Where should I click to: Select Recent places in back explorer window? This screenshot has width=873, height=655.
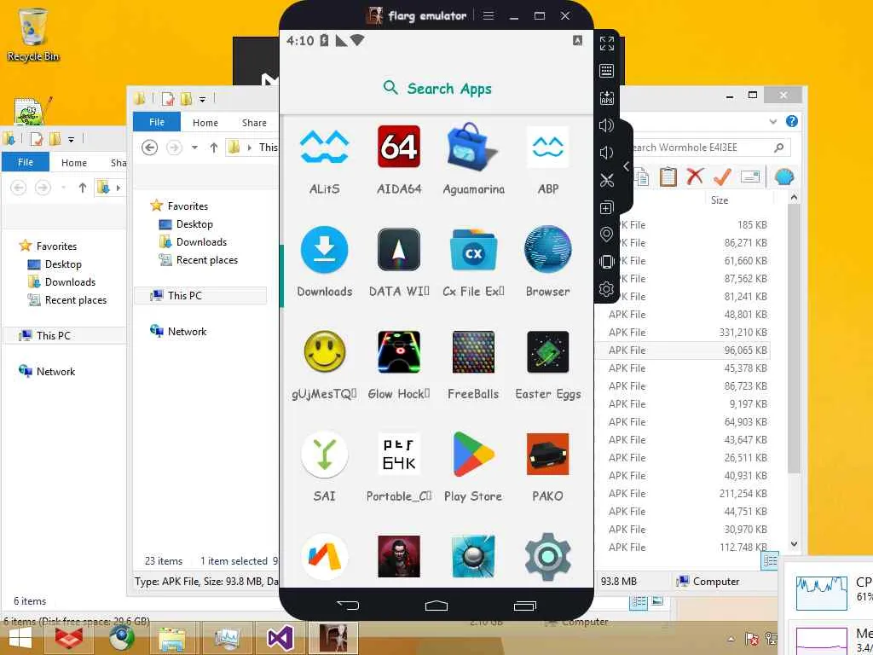67,299
